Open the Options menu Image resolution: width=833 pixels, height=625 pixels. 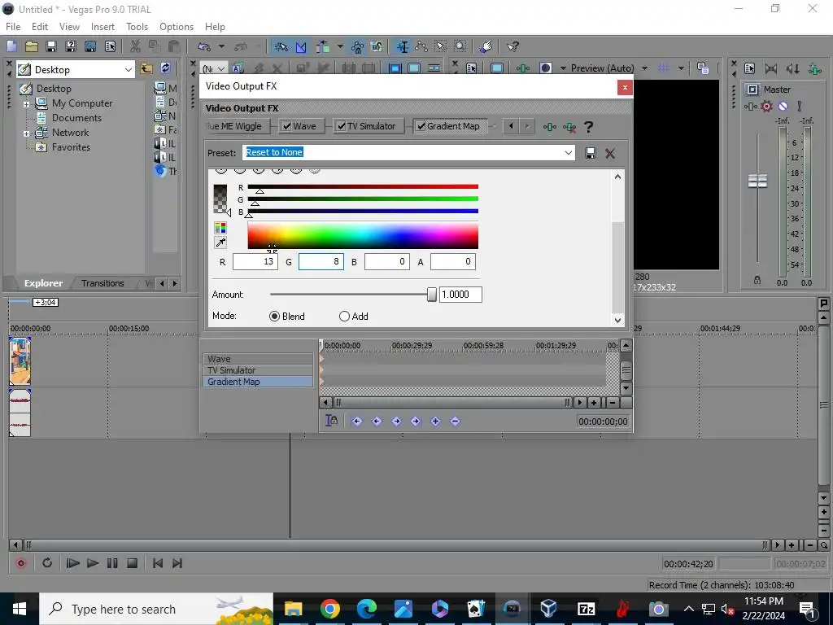click(x=177, y=27)
